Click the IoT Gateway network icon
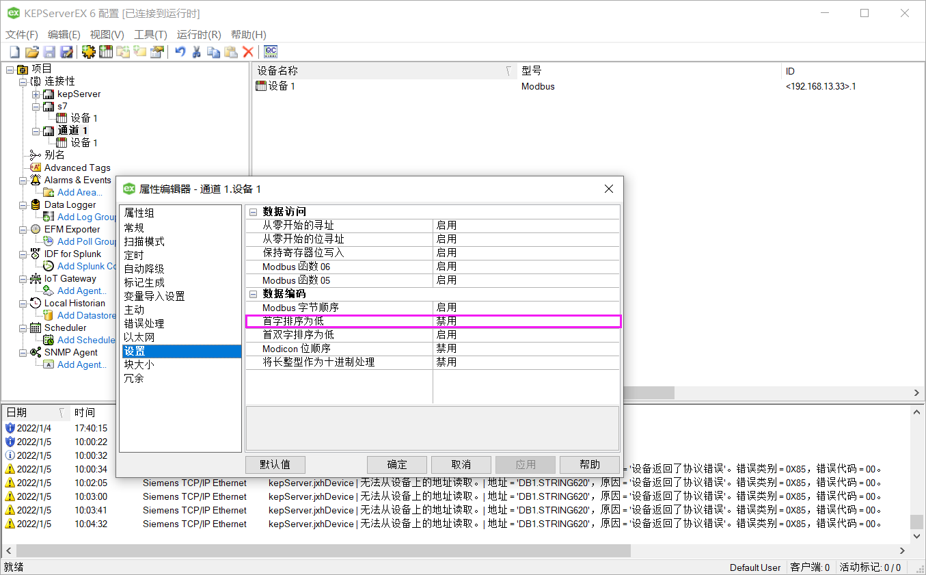This screenshot has width=926, height=575. click(36, 278)
